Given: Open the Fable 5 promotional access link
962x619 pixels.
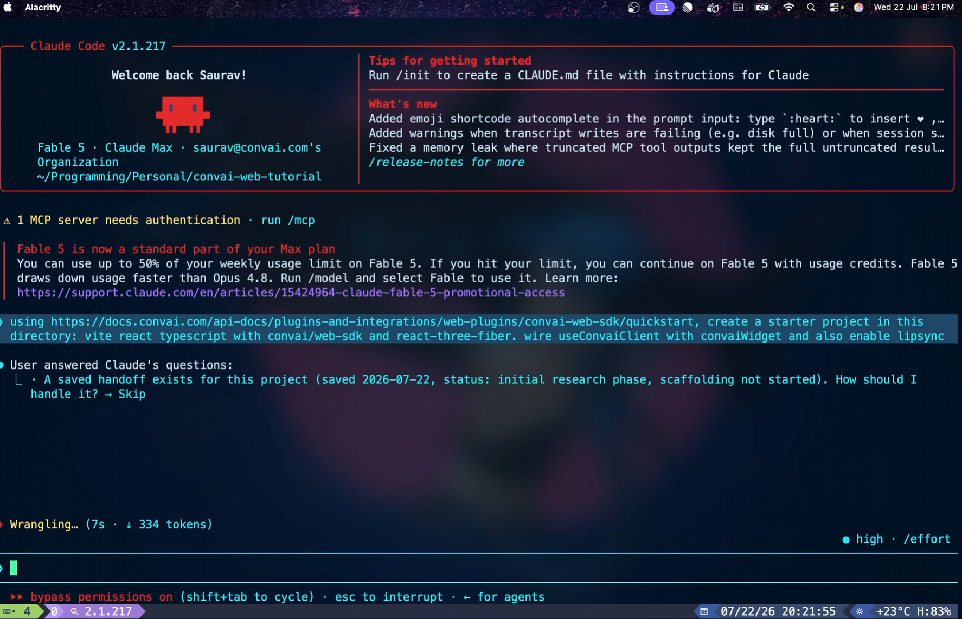Looking at the screenshot, I should [x=291, y=293].
